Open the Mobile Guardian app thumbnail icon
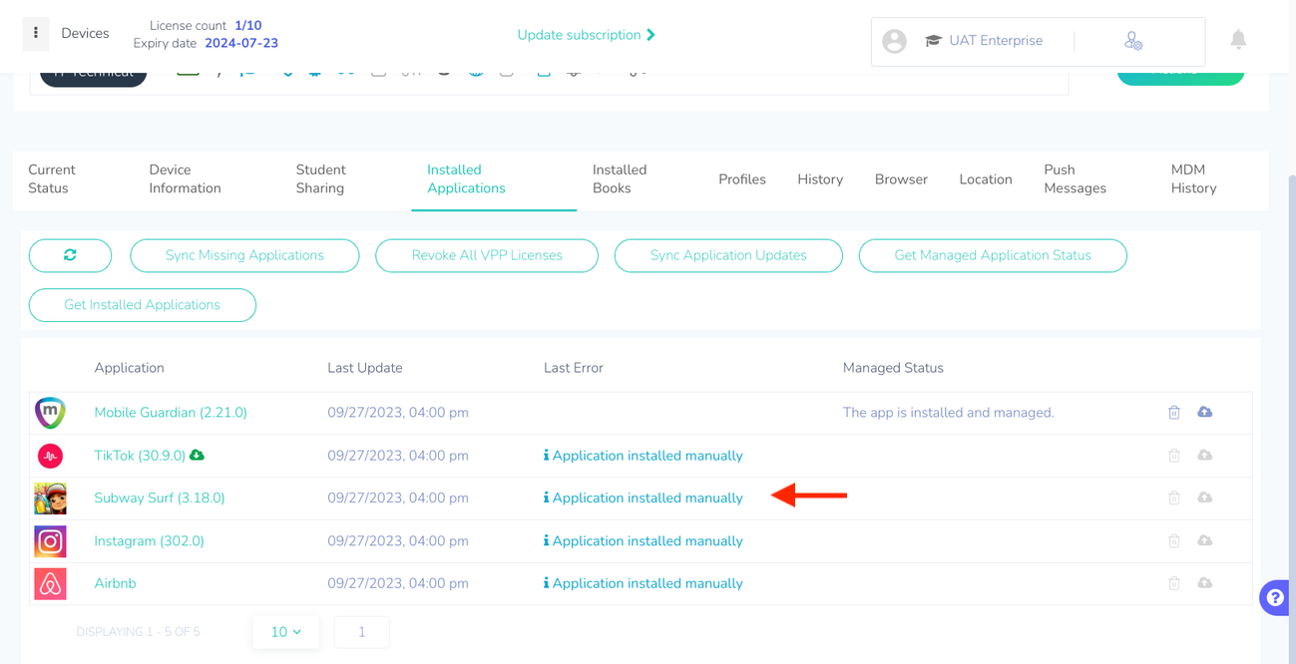Image resolution: width=1296 pixels, height=664 pixels. click(50, 412)
